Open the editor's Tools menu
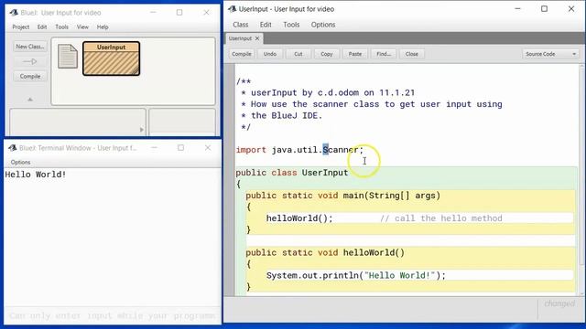Image resolution: width=586 pixels, height=329 pixels. pyautogui.click(x=291, y=25)
